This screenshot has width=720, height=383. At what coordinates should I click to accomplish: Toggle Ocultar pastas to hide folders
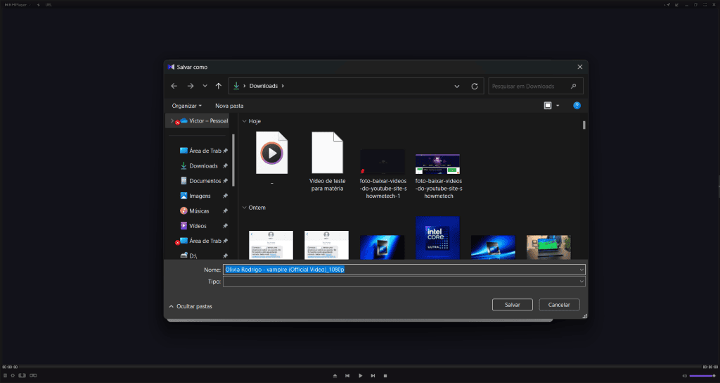pos(190,306)
